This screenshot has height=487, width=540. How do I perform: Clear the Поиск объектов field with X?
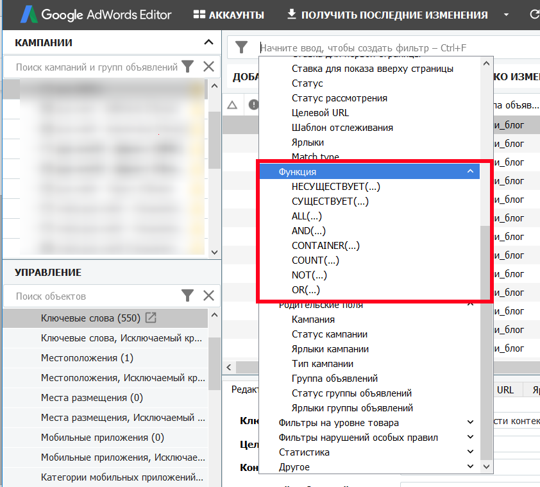pos(208,296)
